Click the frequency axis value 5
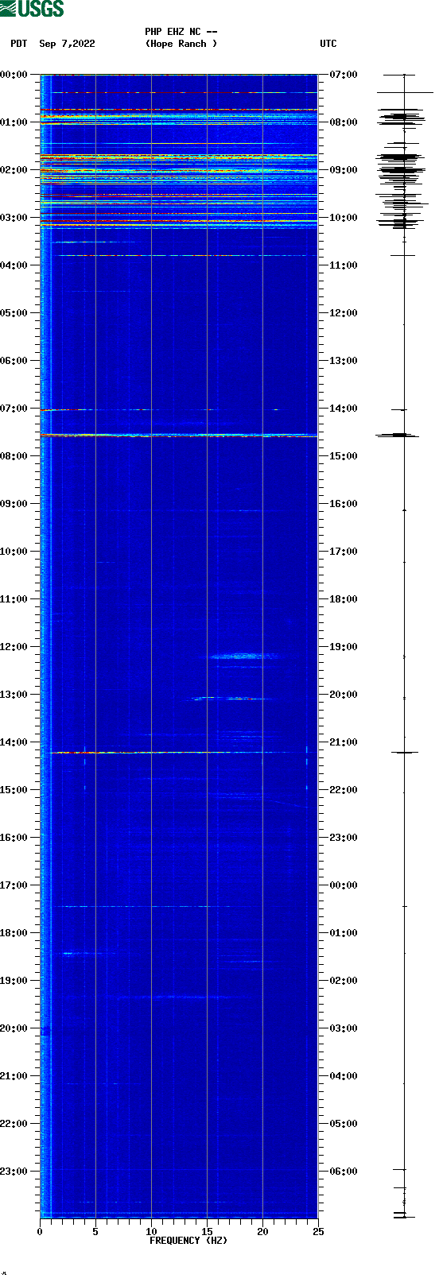This screenshot has width=439, height=1282. 95,1232
